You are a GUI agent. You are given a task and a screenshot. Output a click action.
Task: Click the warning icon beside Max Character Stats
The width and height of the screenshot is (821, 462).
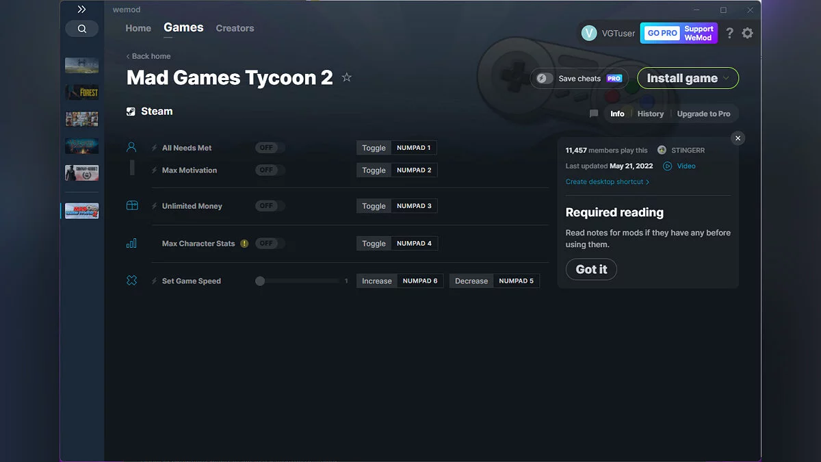pos(245,242)
